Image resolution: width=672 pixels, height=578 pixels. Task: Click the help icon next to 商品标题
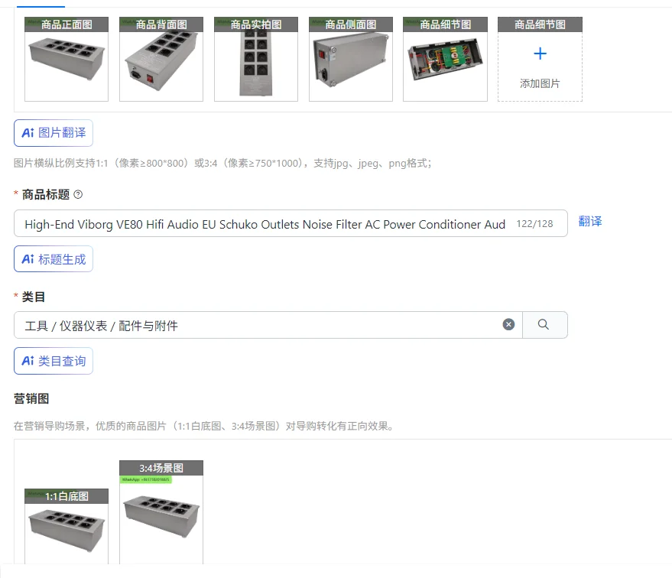pyautogui.click(x=78, y=194)
